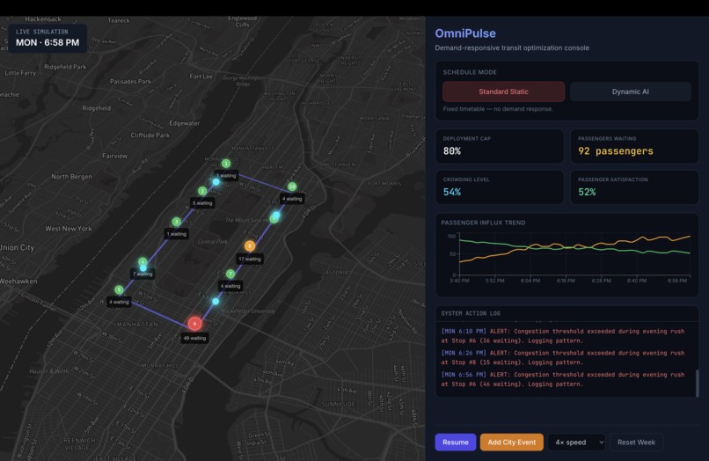Select the orange stop 8 marker
The height and width of the screenshot is (461, 709).
pos(250,245)
